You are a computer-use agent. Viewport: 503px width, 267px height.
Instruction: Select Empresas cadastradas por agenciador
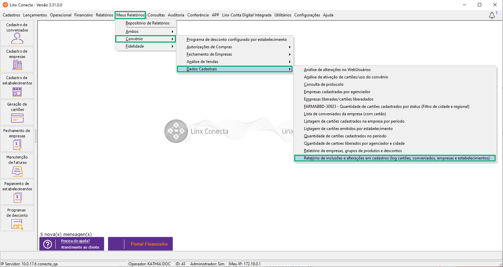click(x=395, y=92)
